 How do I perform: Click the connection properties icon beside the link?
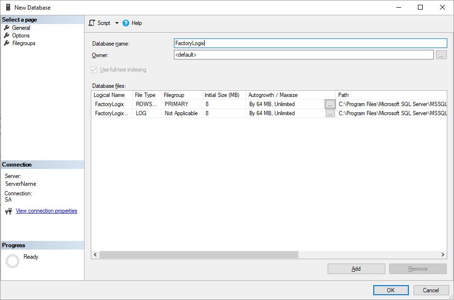[x=9, y=210]
